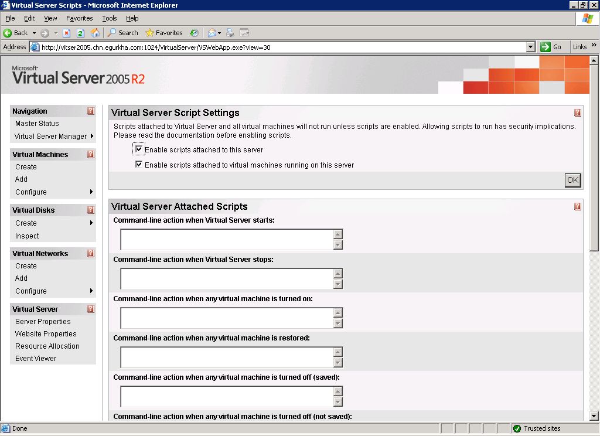Image resolution: width=600 pixels, height=436 pixels.
Task: Toggle Enable scripts attached to virtual machines
Action: click(139, 164)
